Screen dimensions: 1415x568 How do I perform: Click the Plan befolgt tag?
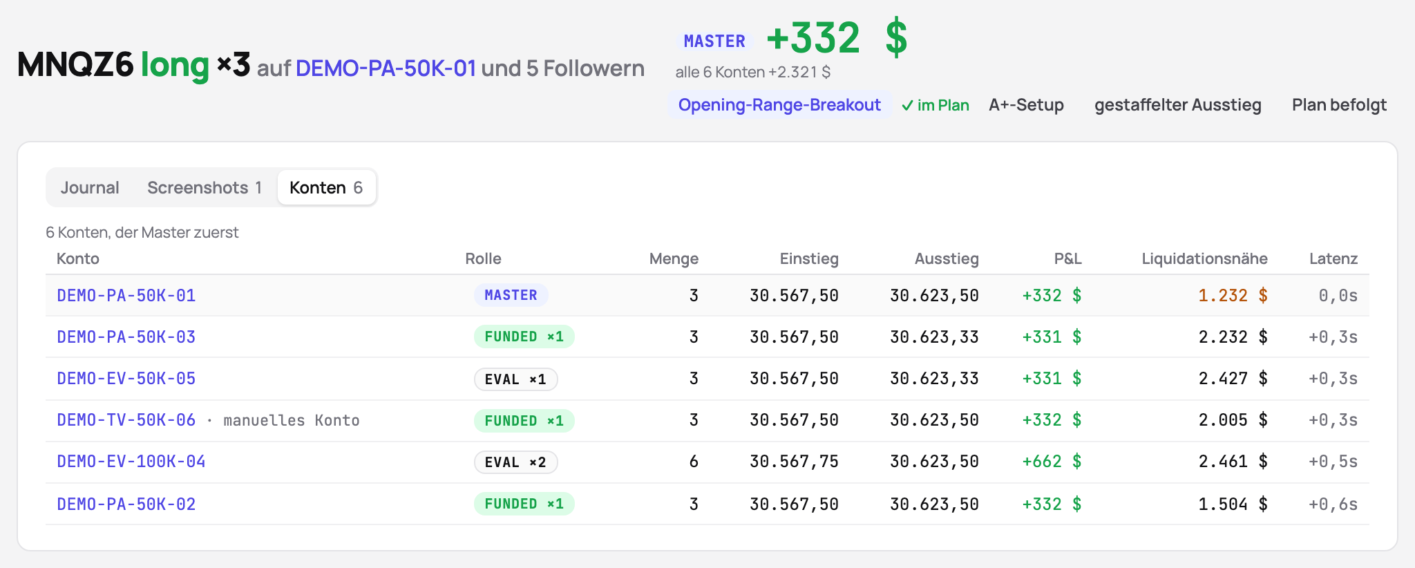1339,105
